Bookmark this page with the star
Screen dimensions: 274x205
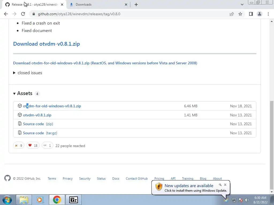point(240,14)
